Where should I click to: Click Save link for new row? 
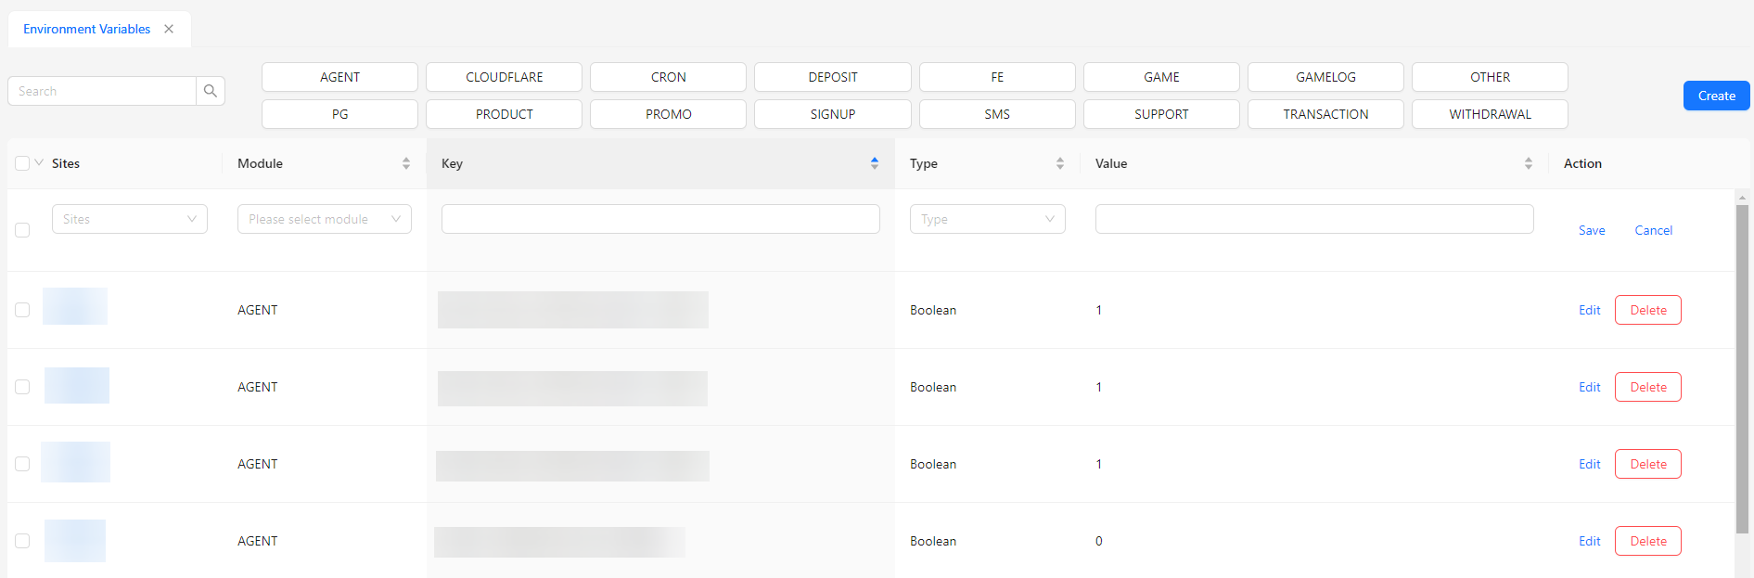(x=1592, y=230)
